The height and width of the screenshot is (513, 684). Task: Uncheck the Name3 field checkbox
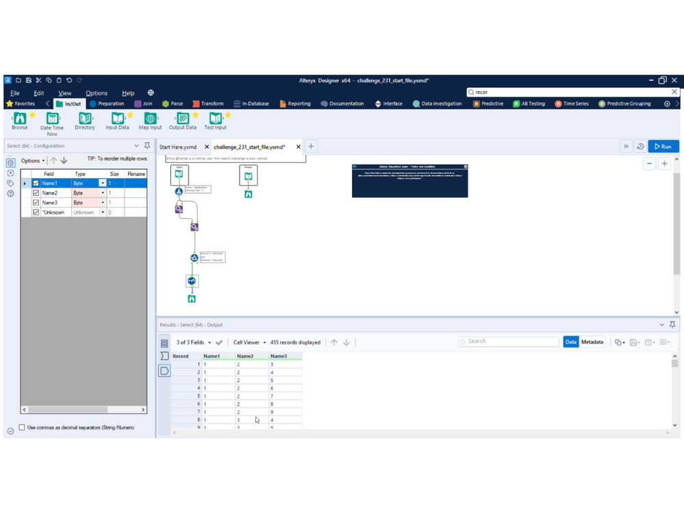point(36,203)
